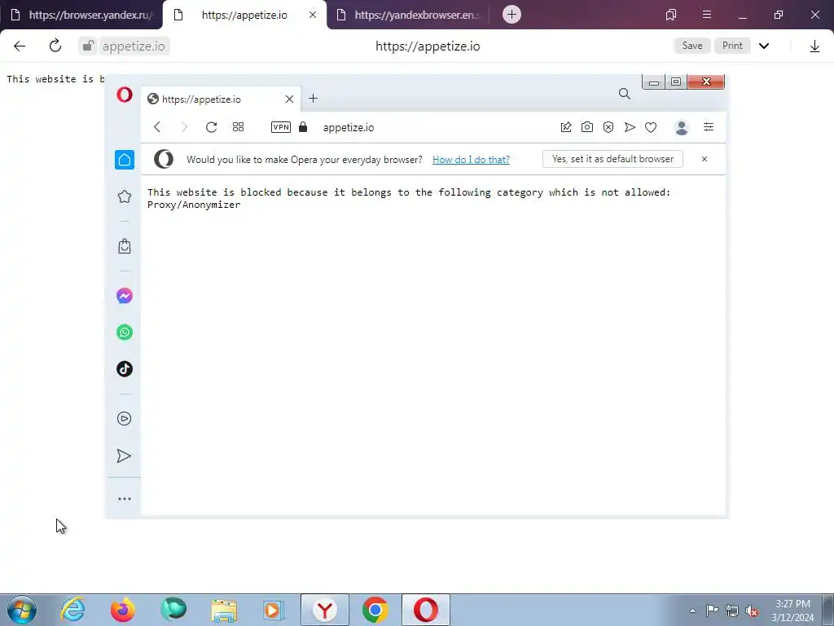
Task: Add page to Opera bookmarks heart
Action: coord(651,126)
